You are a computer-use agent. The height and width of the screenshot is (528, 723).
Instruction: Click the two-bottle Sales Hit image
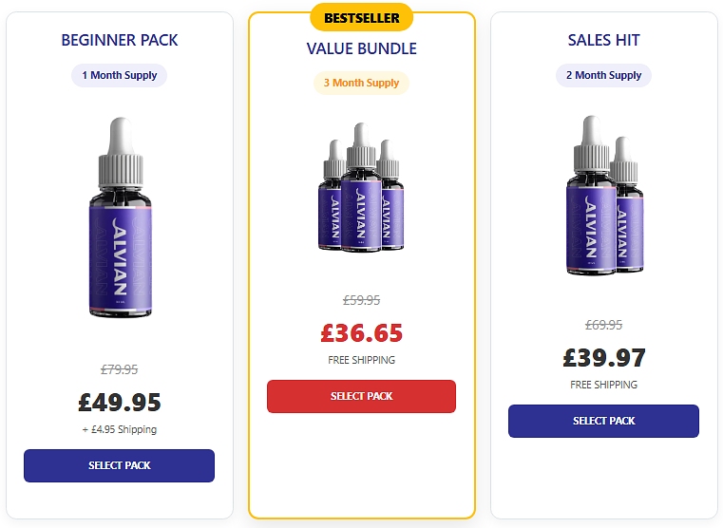(604, 196)
